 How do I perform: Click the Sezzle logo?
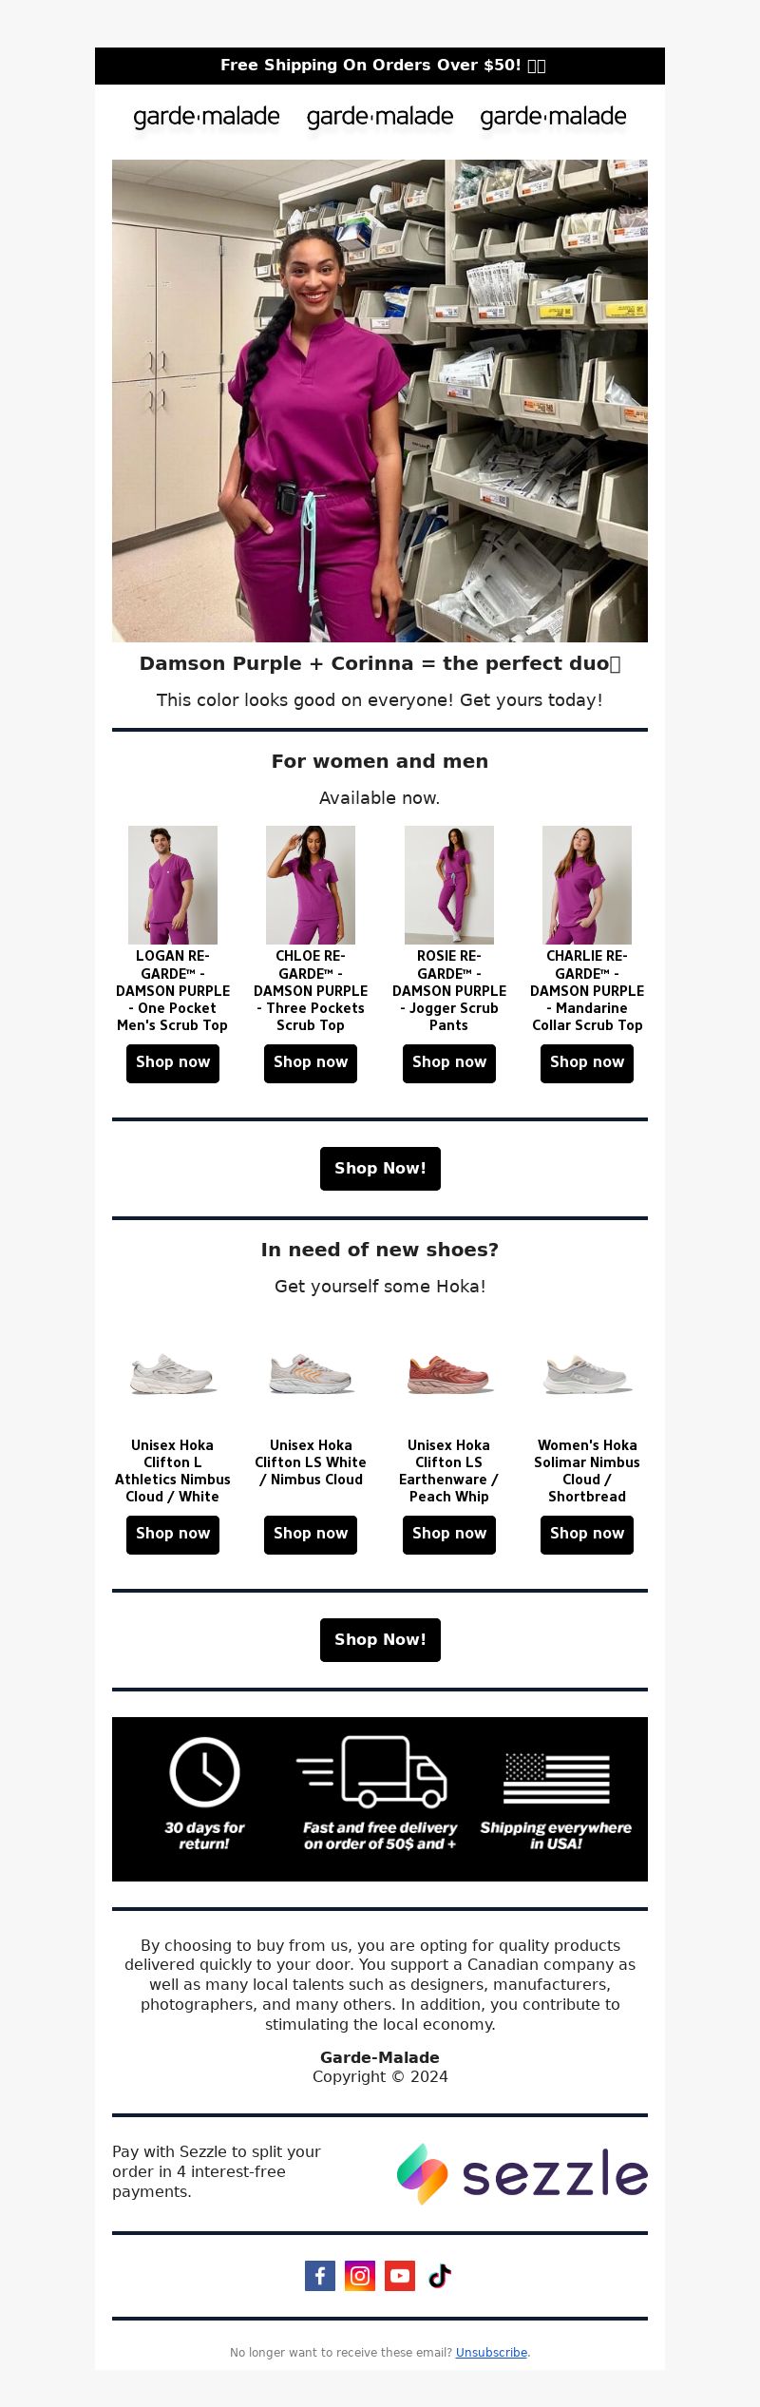point(522,2174)
